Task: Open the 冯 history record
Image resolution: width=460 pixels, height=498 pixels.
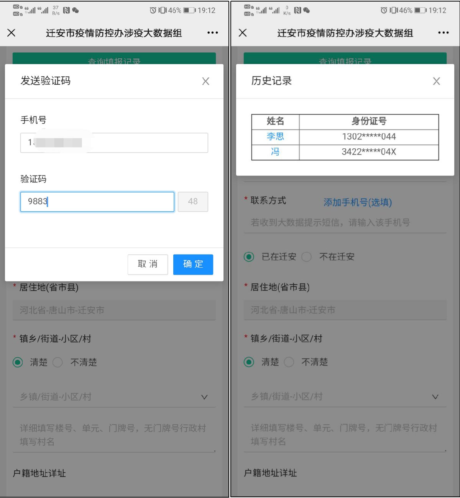Action: [275, 152]
